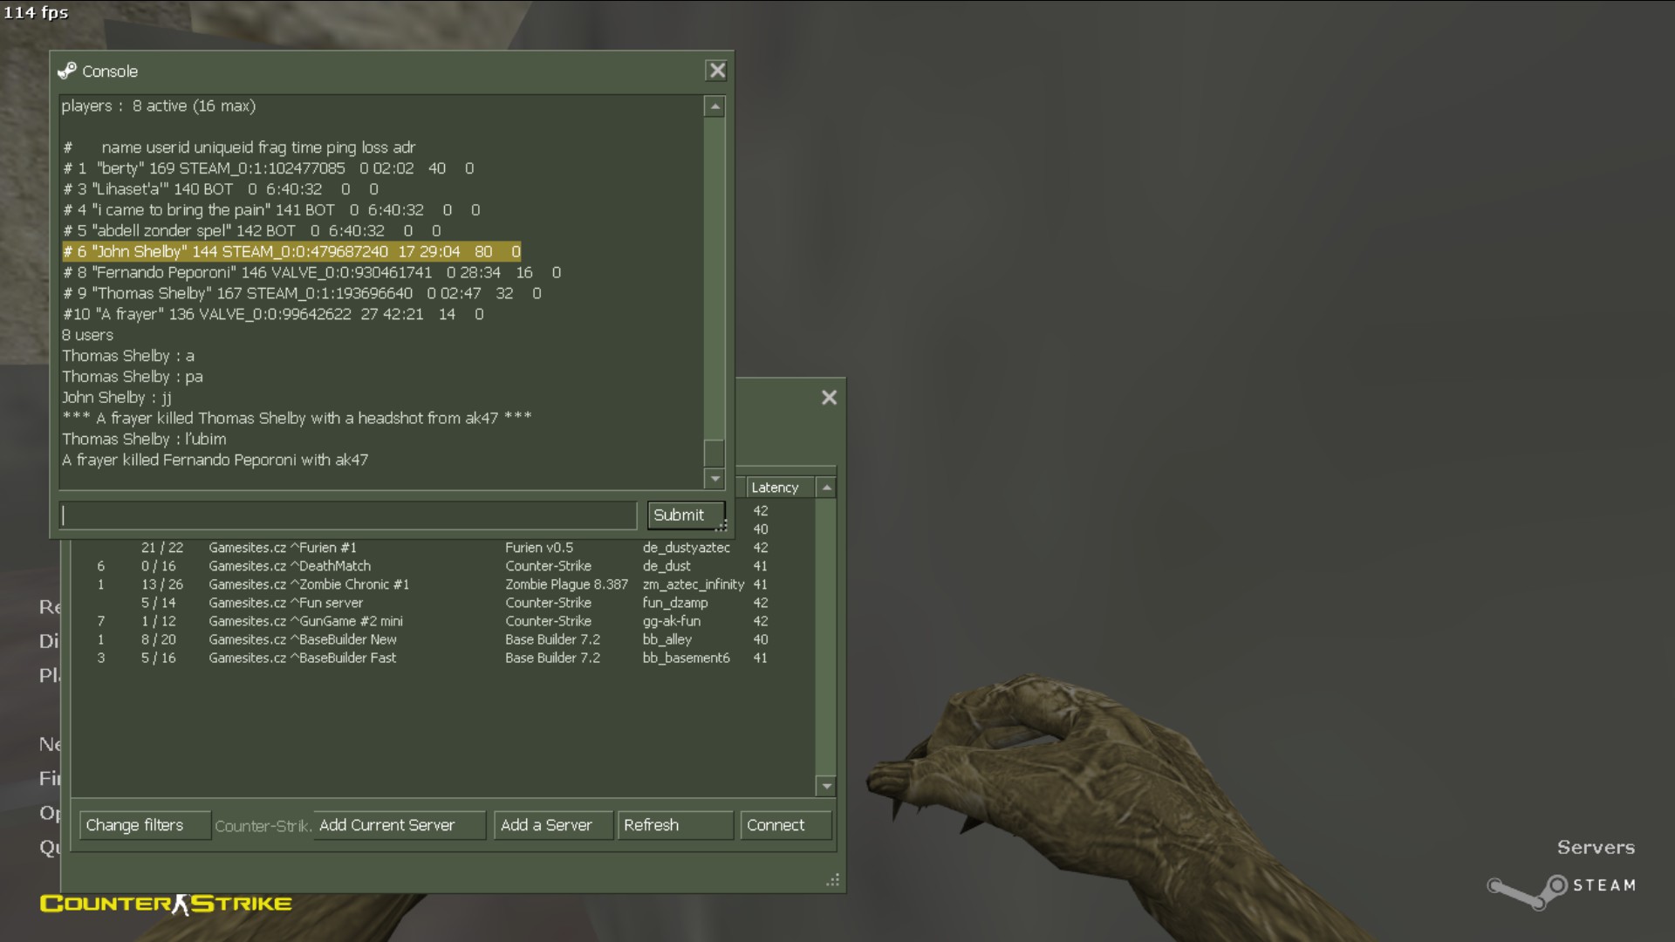Image resolution: width=1675 pixels, height=942 pixels.
Task: Click the Steam icon in Console title
Action: (x=67, y=71)
